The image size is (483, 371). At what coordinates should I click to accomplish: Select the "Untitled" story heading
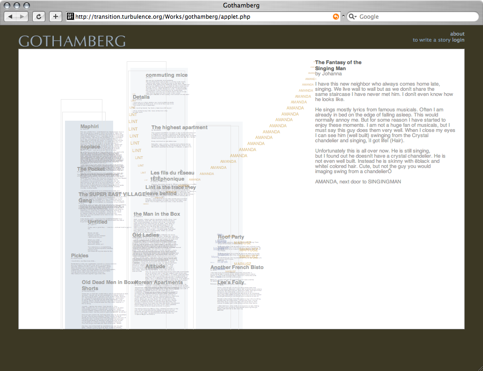[x=97, y=222]
